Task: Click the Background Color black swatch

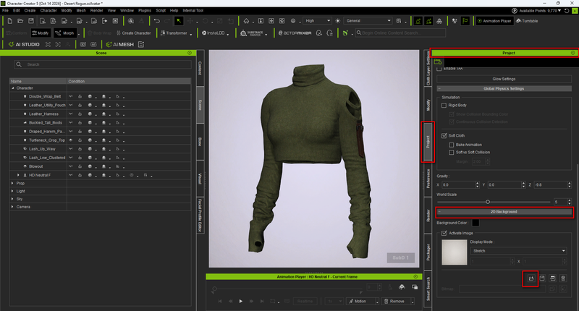Action: click(476, 223)
